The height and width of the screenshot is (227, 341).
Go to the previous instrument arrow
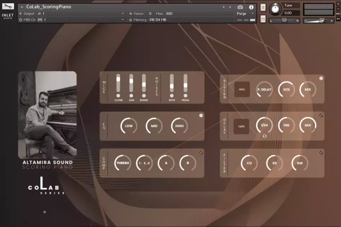(224, 7)
